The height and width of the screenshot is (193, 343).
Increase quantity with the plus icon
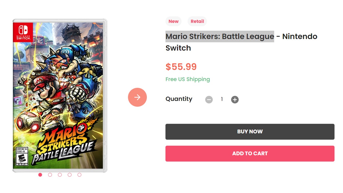coord(235,100)
